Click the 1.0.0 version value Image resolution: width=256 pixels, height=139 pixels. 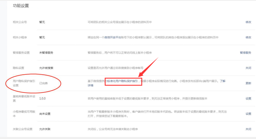pyautogui.click(x=43, y=98)
